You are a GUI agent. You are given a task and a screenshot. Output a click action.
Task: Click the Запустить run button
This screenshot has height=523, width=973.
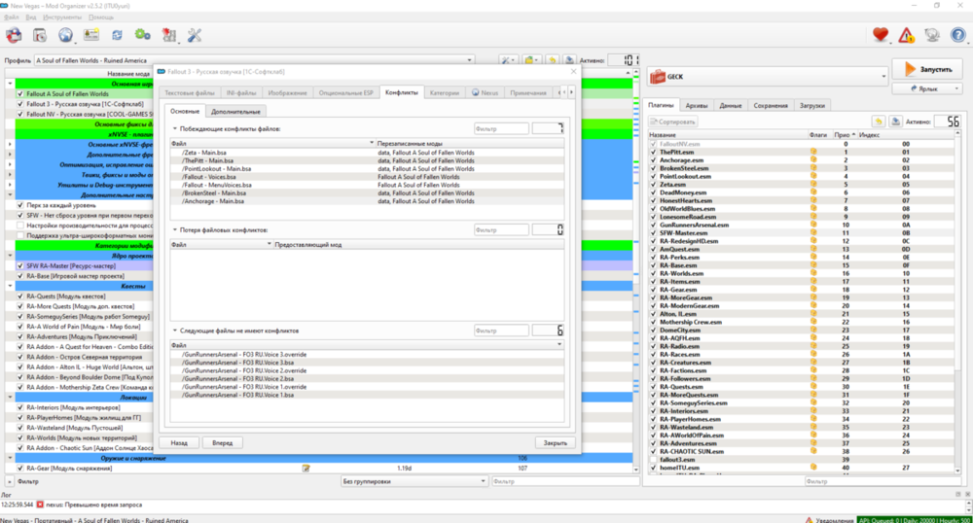pyautogui.click(x=927, y=69)
